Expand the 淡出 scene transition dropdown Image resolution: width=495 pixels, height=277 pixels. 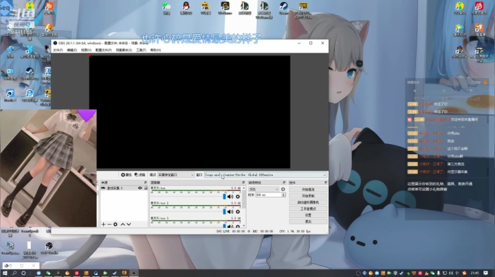pos(263,189)
